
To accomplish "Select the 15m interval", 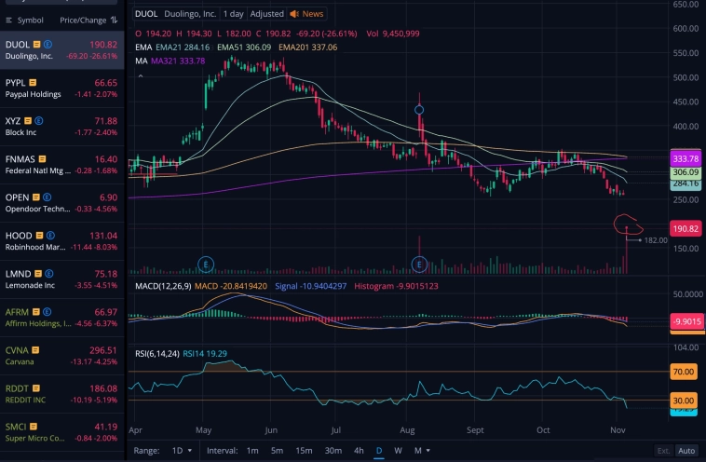I will pos(304,450).
